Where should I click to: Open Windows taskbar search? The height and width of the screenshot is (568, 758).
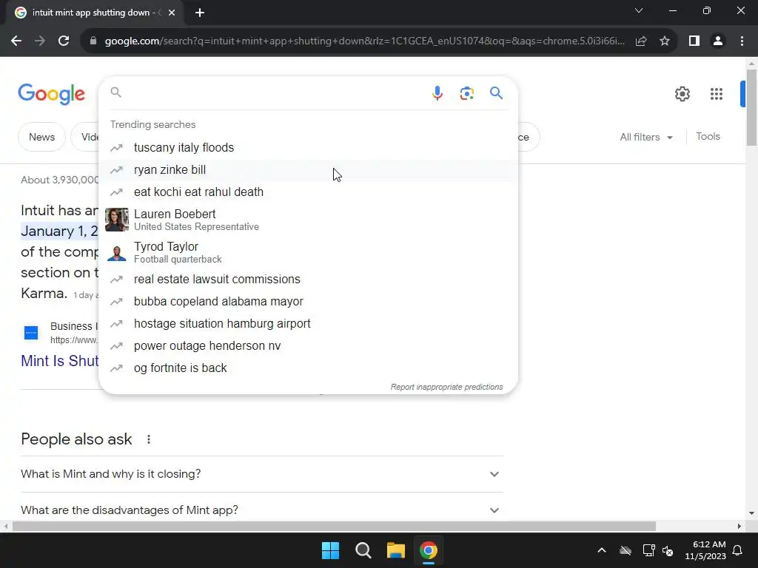click(x=363, y=550)
